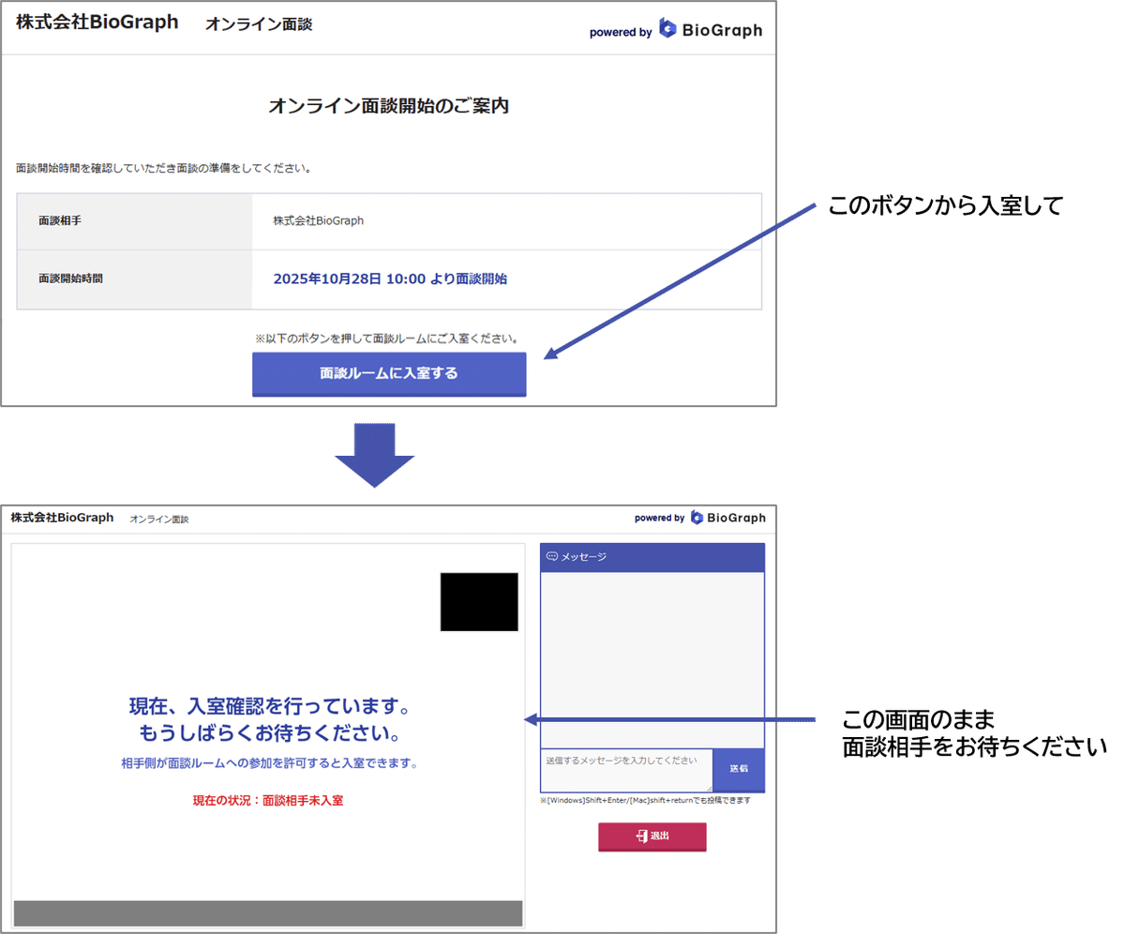
Task: Click the 面談ルームに入室する button
Action: pyautogui.click(x=389, y=374)
